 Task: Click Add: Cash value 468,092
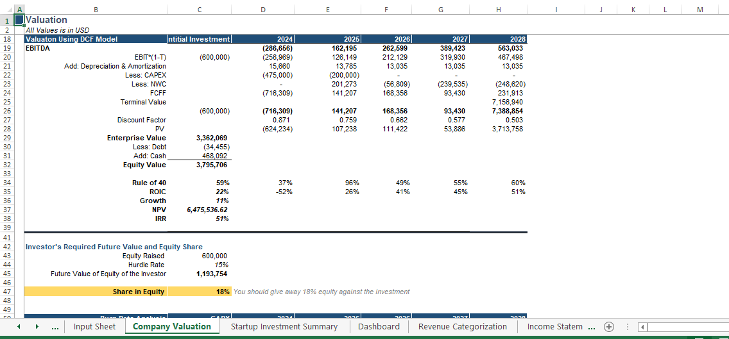(200, 156)
